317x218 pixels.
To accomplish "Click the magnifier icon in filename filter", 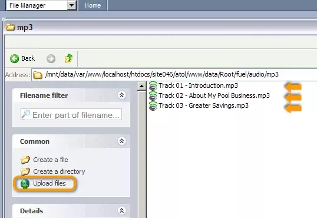I will coord(26,114).
